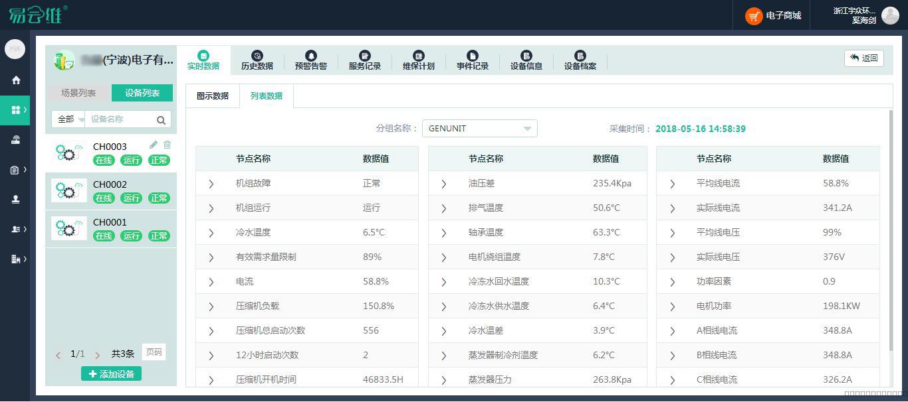Click the 添加设备 button

111,374
